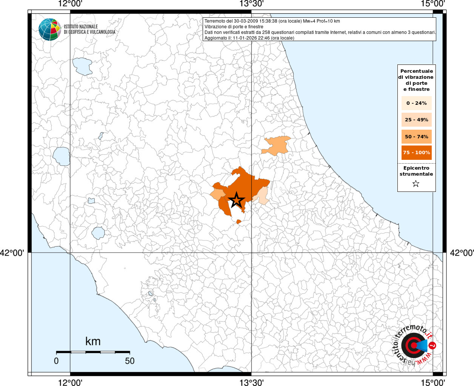Click the 'Epicentro strumentale' legend label
Screen dimensions: 474x386
(416, 171)
